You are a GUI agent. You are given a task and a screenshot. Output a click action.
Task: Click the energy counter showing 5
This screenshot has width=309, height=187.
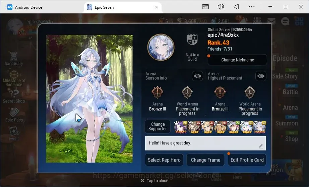166,21
